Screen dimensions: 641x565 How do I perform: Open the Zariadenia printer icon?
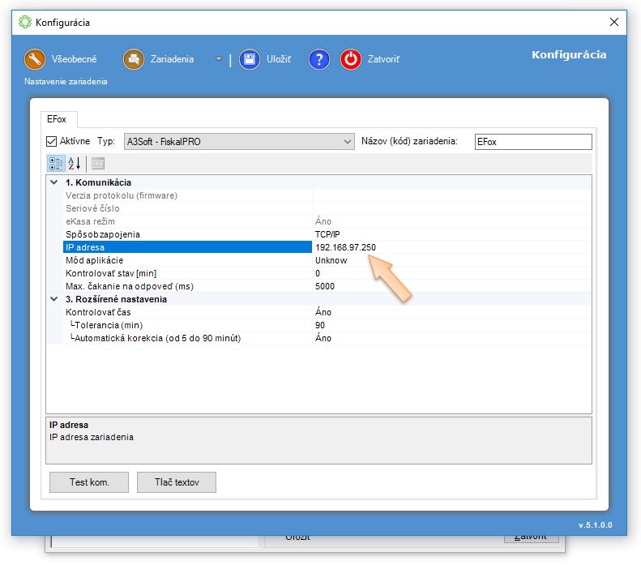tap(134, 59)
